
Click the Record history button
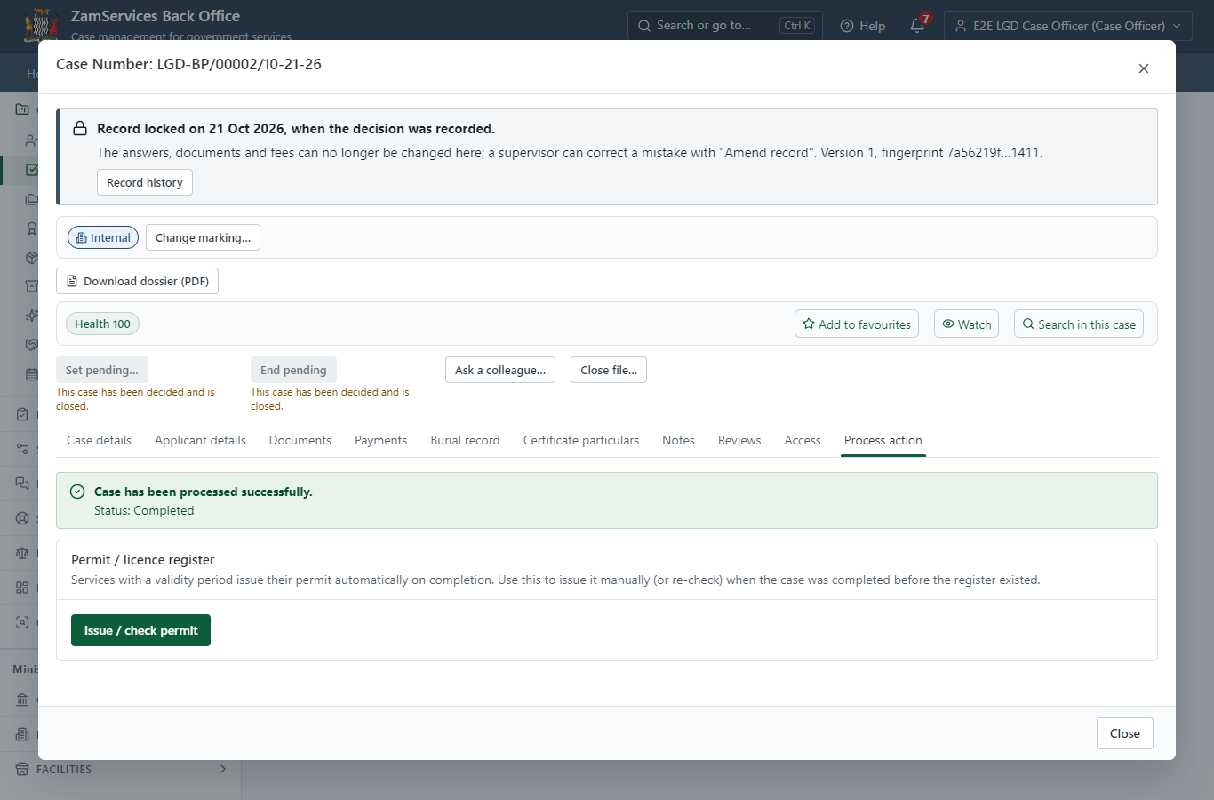click(x=145, y=182)
